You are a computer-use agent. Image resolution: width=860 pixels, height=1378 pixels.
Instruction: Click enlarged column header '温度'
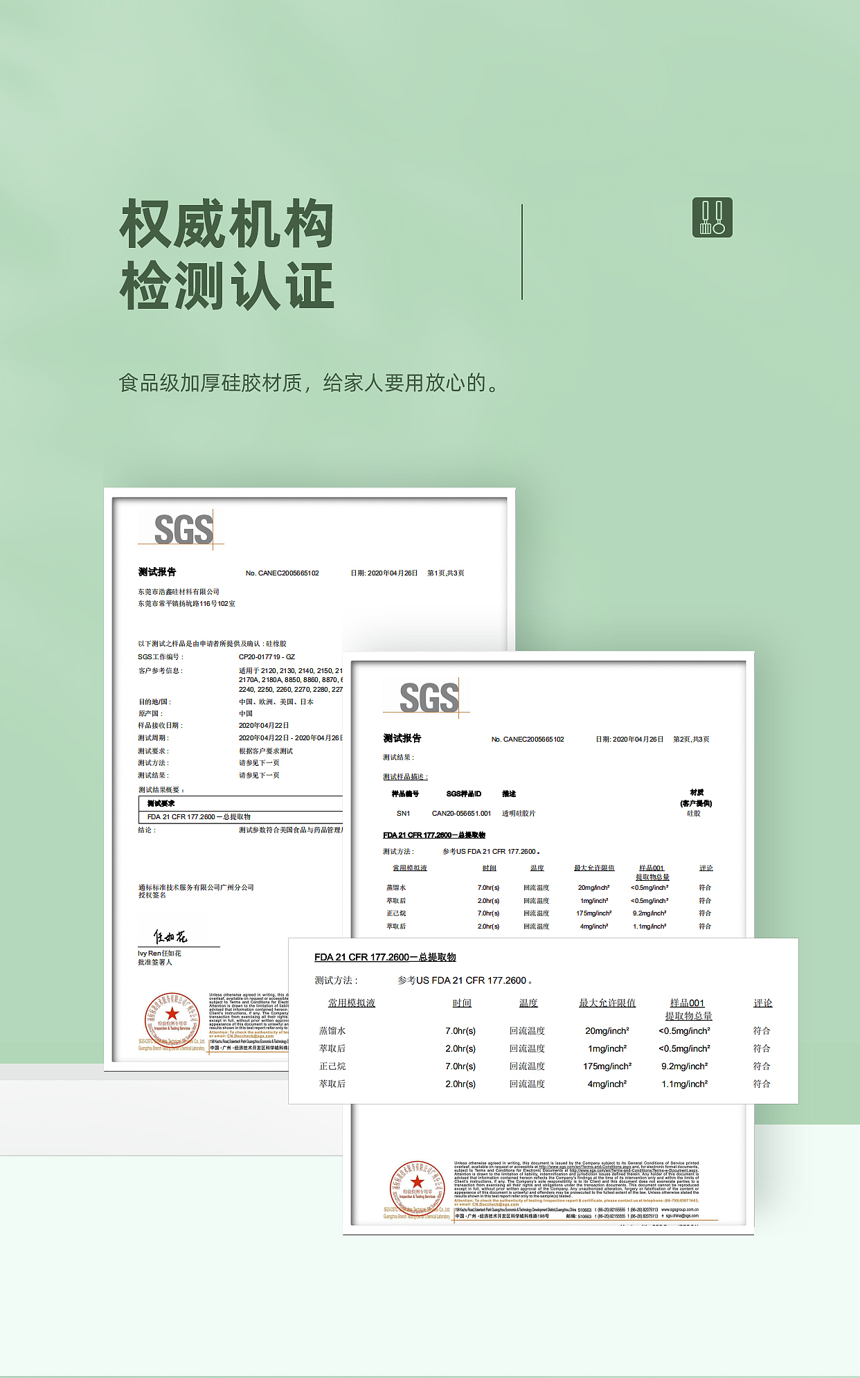point(528,1003)
